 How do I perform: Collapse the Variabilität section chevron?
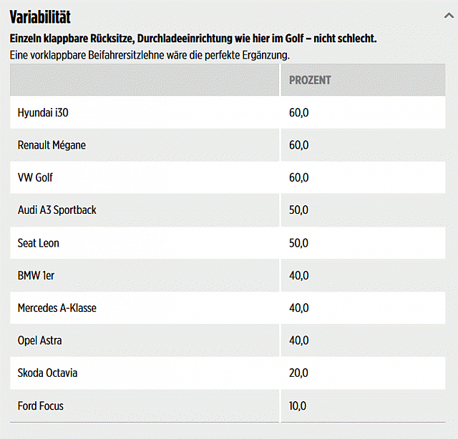[x=447, y=15]
